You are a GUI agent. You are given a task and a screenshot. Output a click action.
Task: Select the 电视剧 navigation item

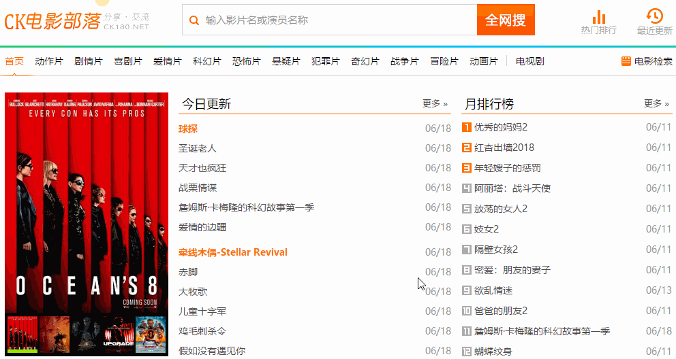[x=530, y=61]
